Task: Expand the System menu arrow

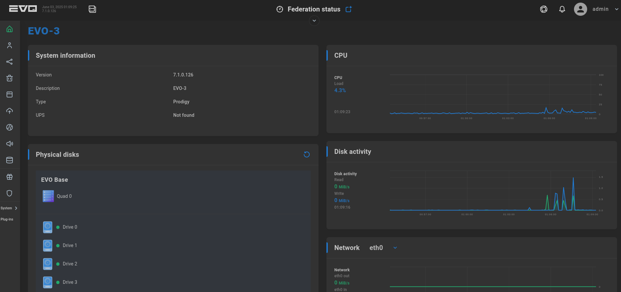Action: (x=16, y=208)
